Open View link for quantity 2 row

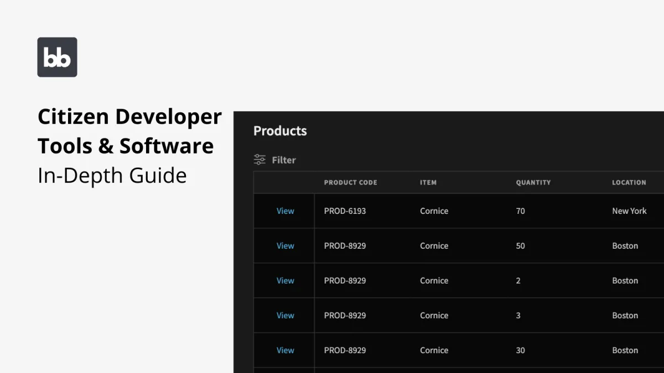(286, 280)
